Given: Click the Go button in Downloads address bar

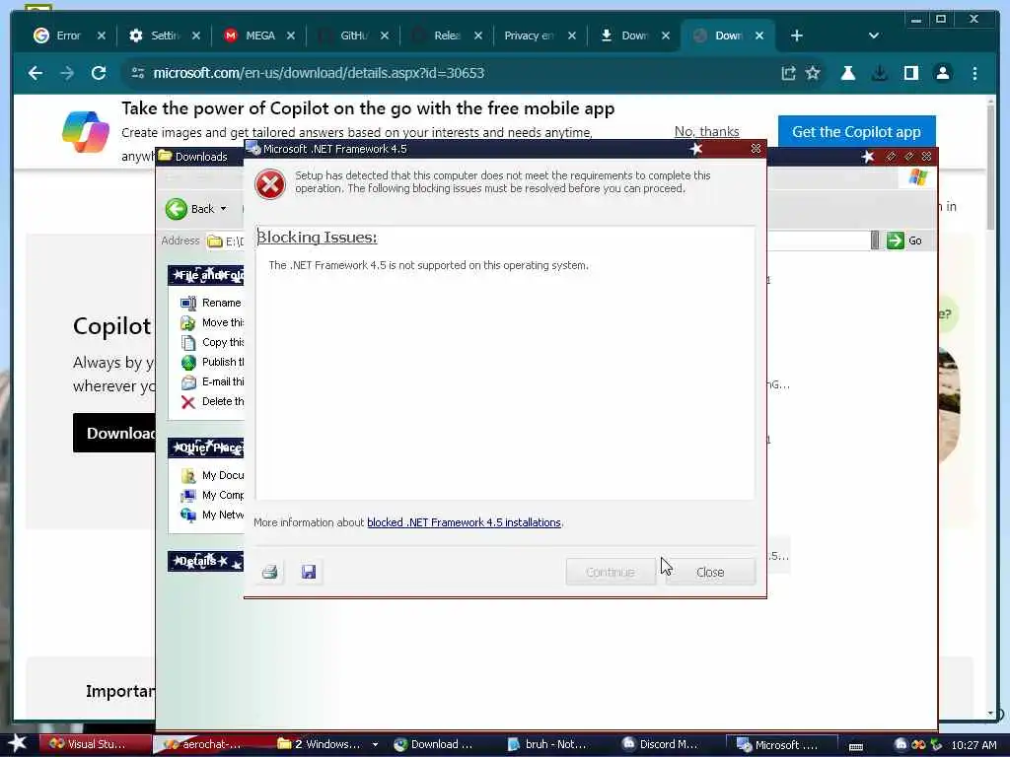Looking at the screenshot, I should 904,241.
